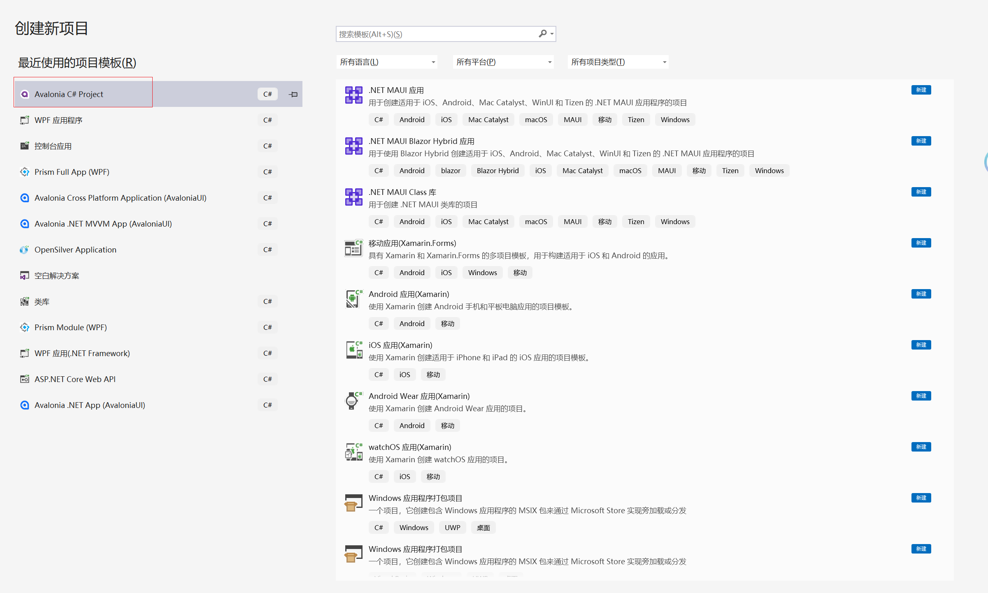Open the 所有平台 platform filter dropdown
This screenshot has width=988, height=593.
pos(503,62)
